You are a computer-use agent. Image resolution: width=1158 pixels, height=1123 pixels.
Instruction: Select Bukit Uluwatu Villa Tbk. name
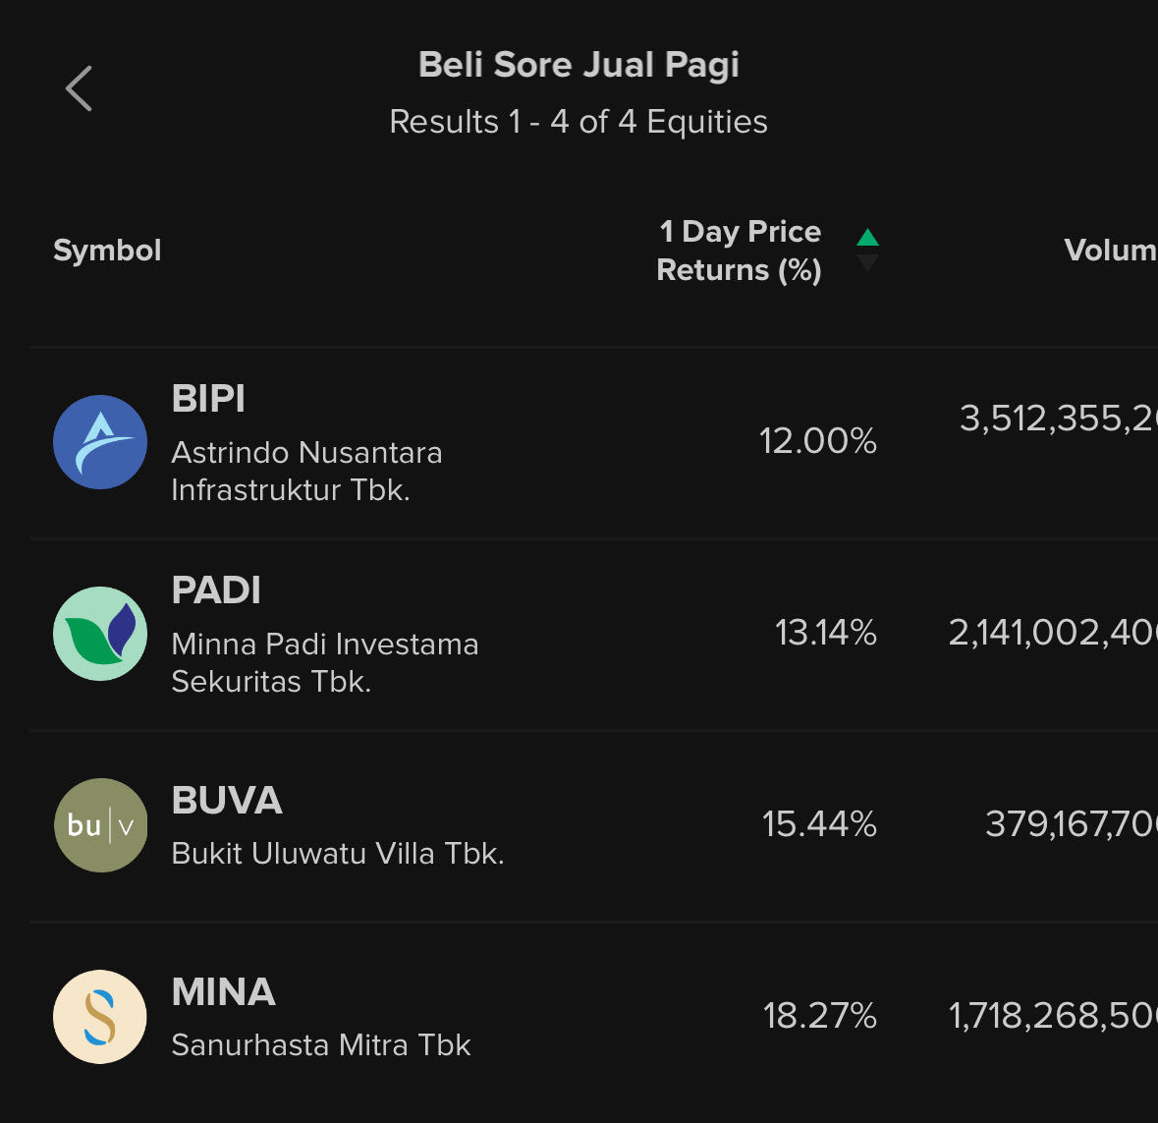coord(338,853)
